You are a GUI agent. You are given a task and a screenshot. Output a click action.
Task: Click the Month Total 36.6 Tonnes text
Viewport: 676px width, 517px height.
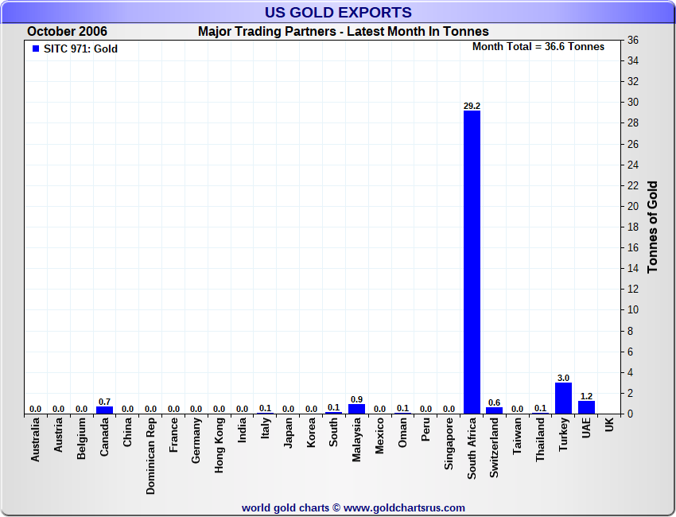pyautogui.click(x=538, y=47)
